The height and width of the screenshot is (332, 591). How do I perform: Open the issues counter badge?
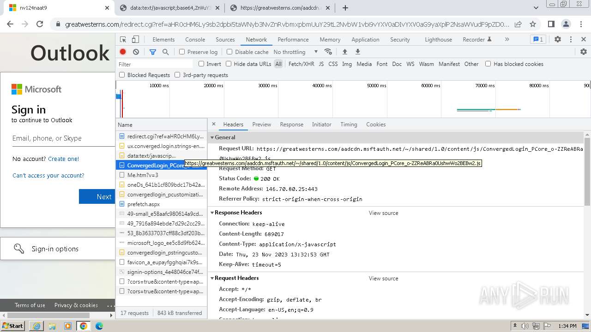538,40
